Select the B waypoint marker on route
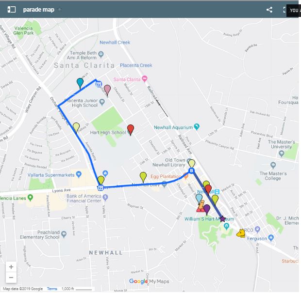The width and height of the screenshot is (301, 293). click(191, 170)
